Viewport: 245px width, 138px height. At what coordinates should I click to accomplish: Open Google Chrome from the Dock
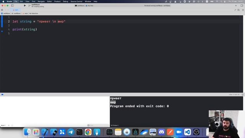pos(88,132)
